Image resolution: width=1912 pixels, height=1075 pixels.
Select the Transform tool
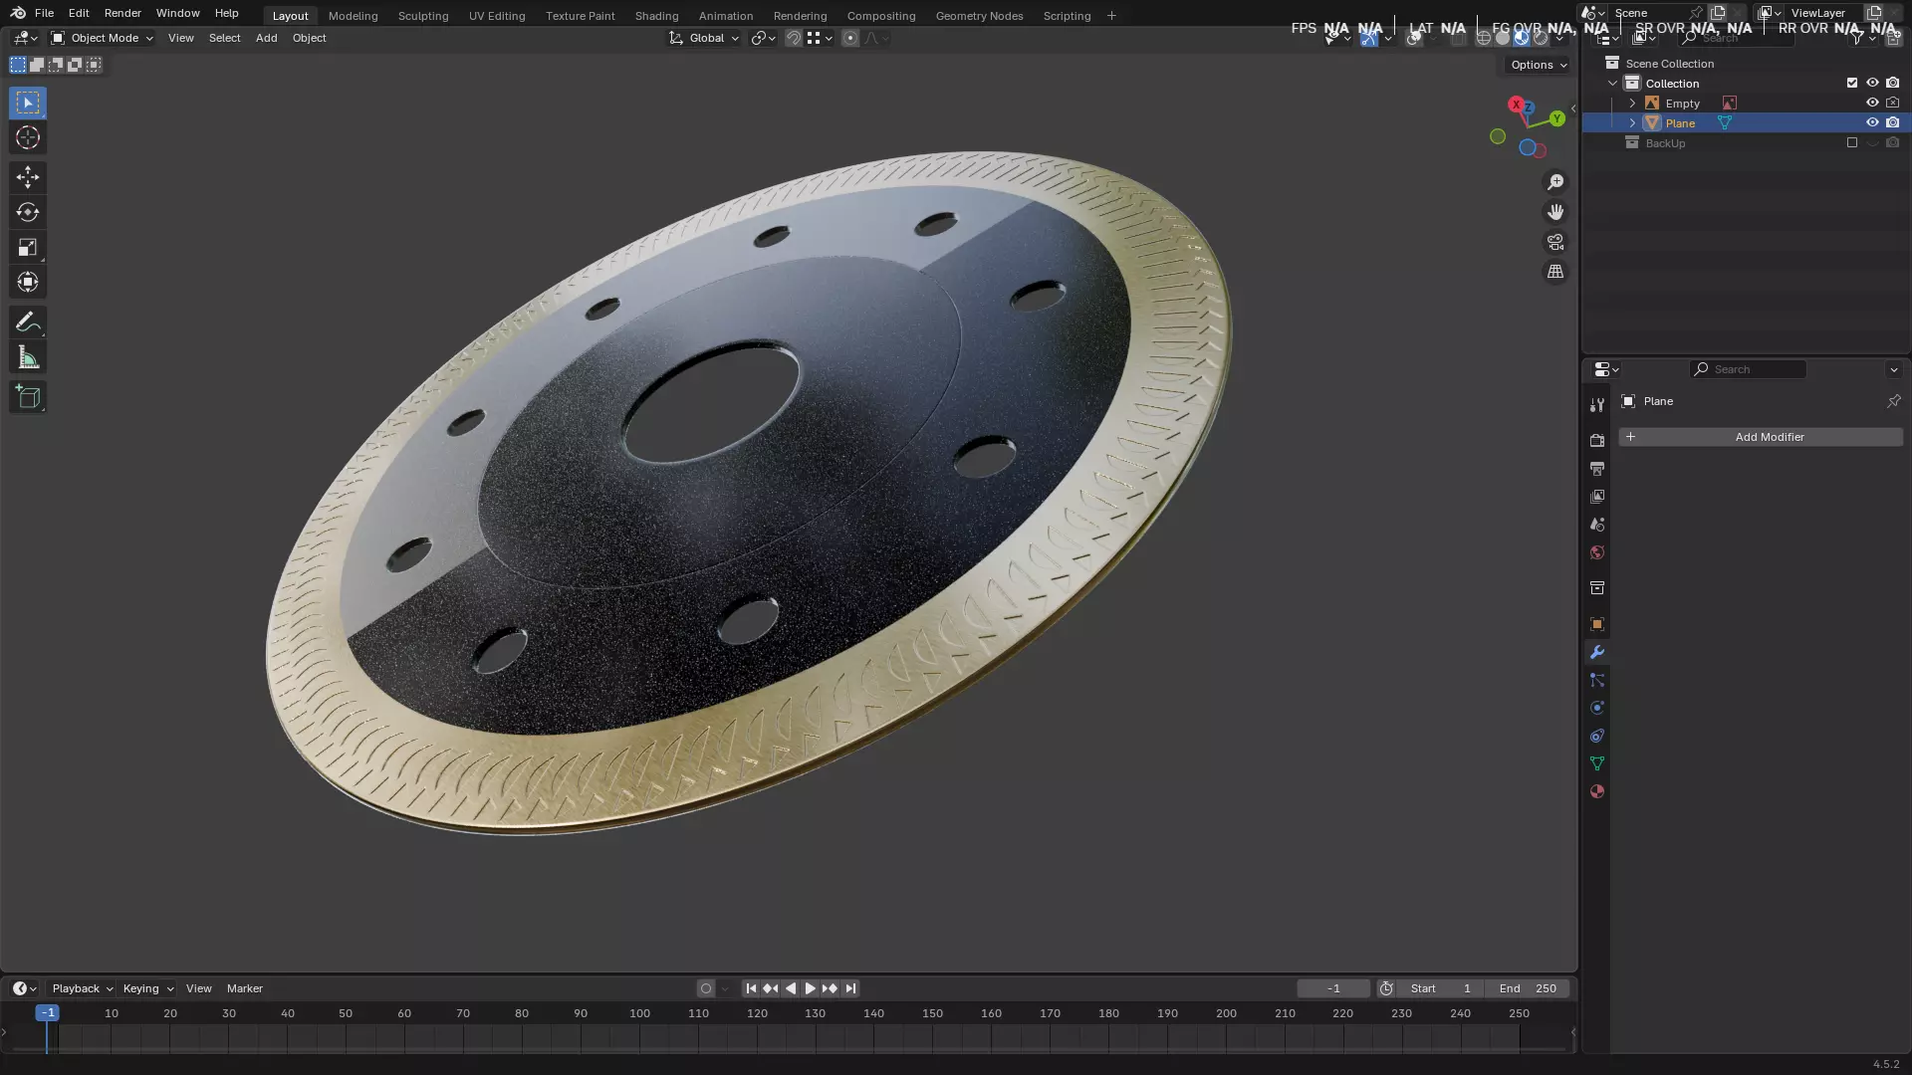[x=28, y=282]
